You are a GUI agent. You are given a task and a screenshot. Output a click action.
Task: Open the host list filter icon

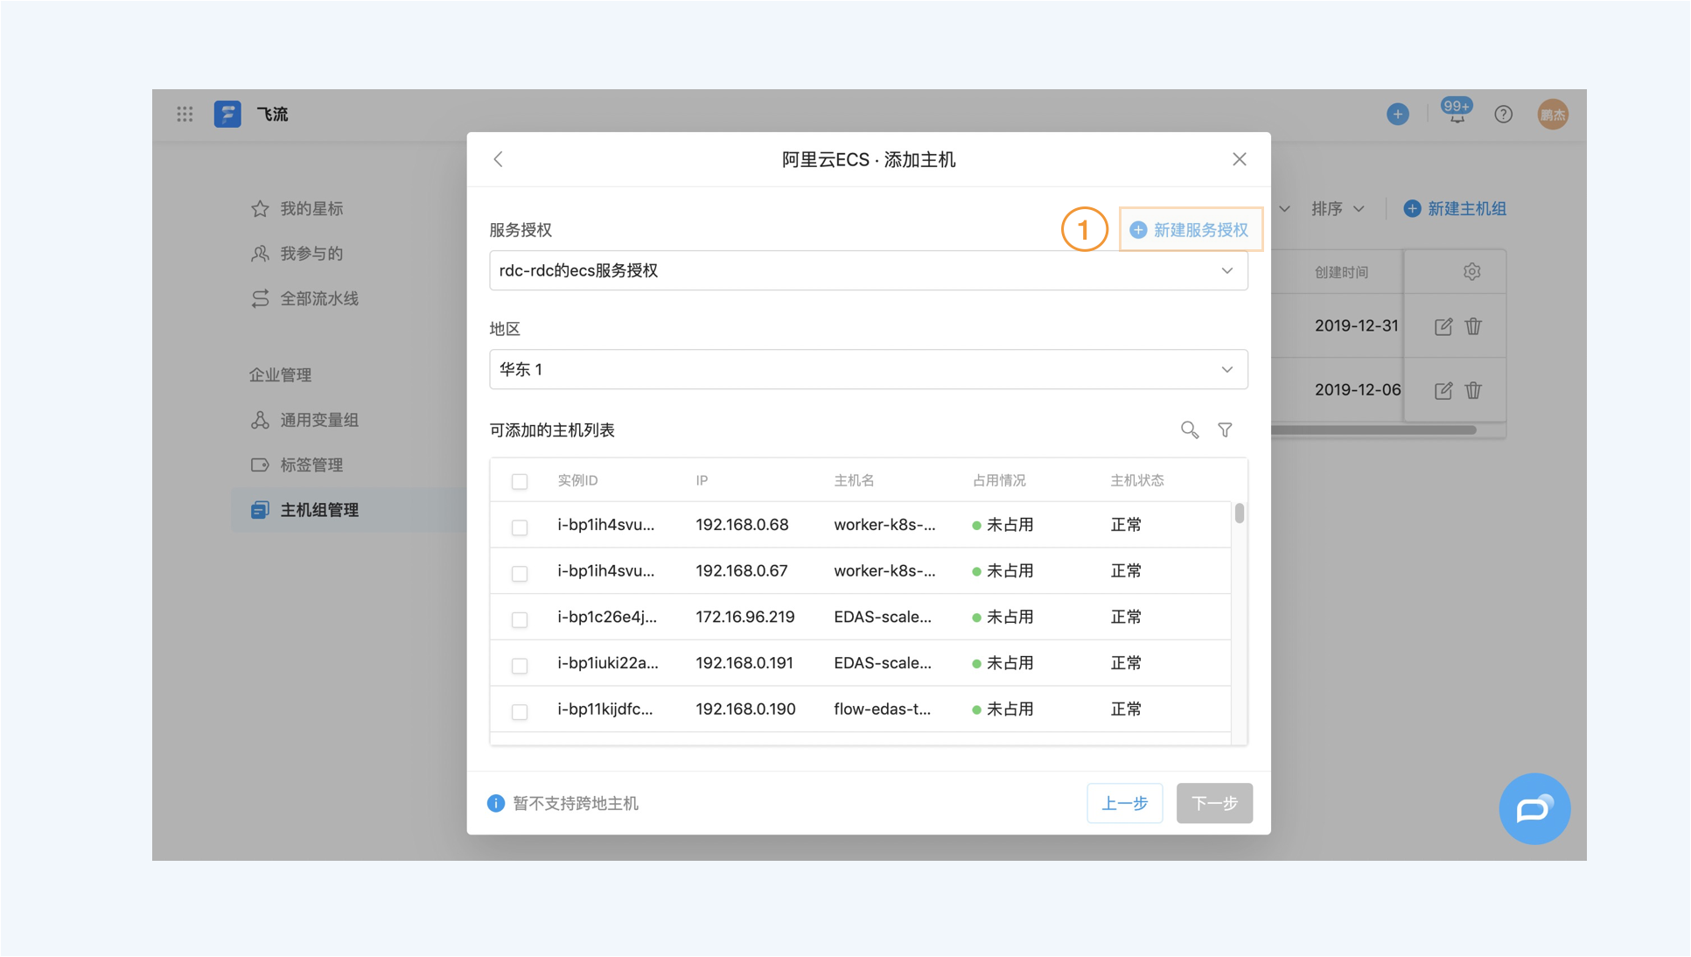[1225, 430]
